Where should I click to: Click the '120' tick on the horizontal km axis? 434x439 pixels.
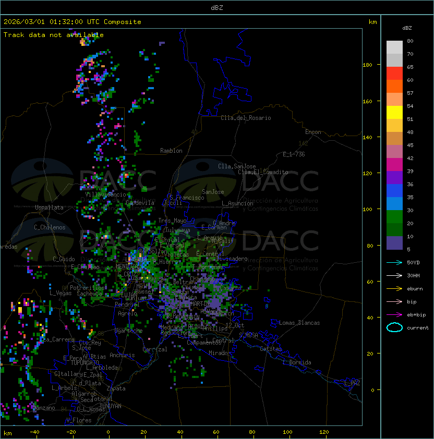[x=324, y=432]
